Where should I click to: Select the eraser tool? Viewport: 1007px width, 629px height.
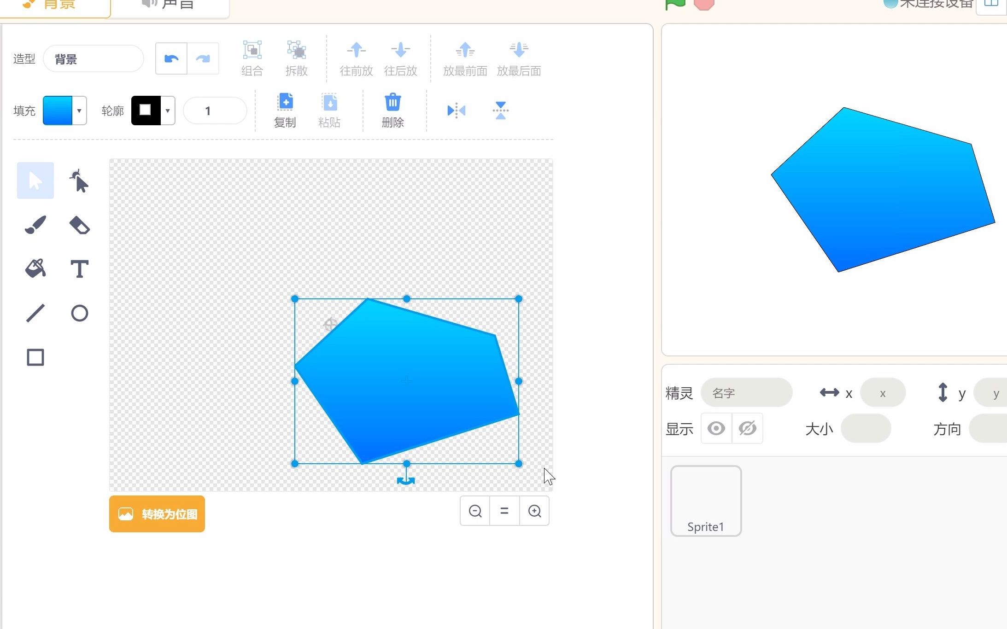[79, 225]
